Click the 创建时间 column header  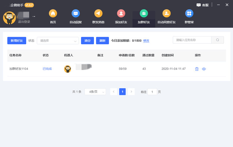tap(168, 55)
